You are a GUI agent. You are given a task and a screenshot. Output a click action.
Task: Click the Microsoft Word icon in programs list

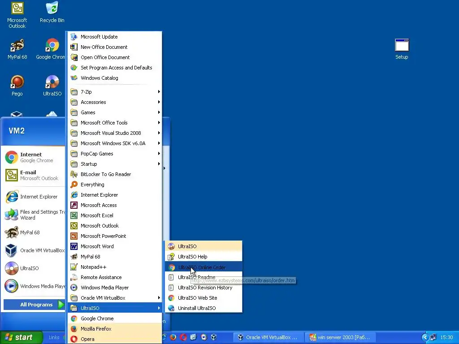pyautogui.click(x=74, y=246)
